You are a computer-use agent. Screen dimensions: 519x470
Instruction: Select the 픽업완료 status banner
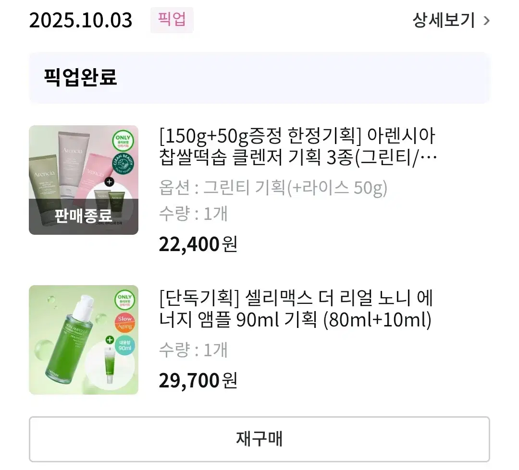[x=259, y=77]
